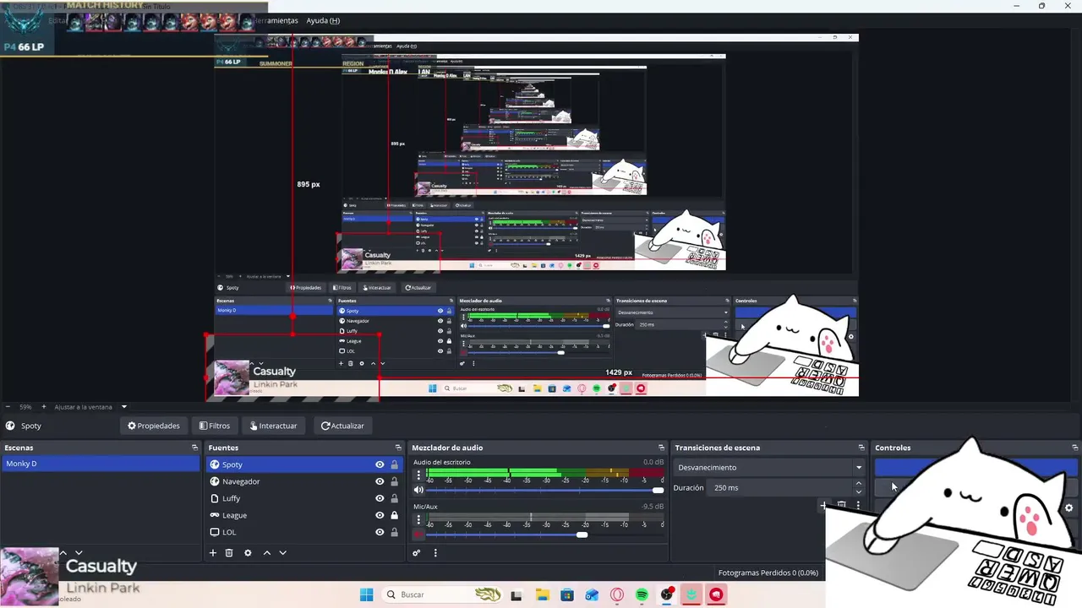Undock the Transiciones de escena panel
The width and height of the screenshot is (1082, 608).
pyautogui.click(x=861, y=448)
